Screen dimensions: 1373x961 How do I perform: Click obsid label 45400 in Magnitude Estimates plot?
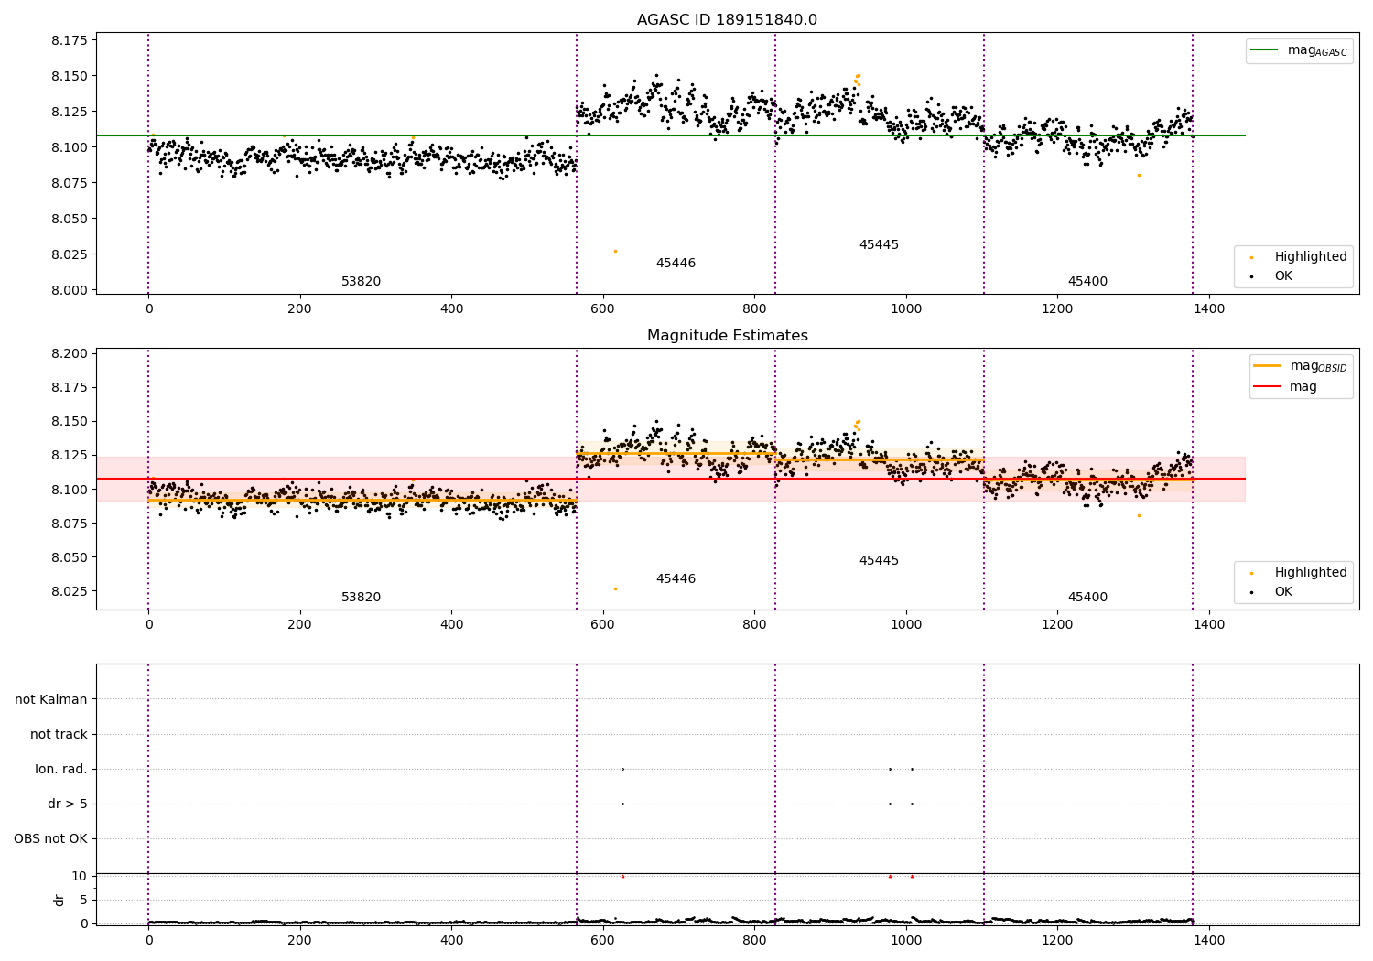pos(1087,598)
